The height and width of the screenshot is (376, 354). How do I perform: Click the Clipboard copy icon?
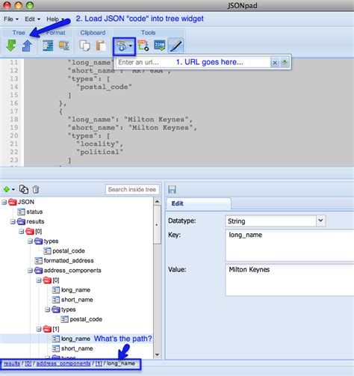85,46
